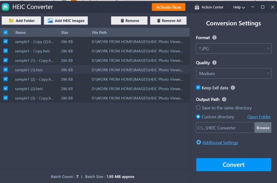The image size is (277, 183).
Task: Select the Custom directory radio button
Action: (198, 117)
